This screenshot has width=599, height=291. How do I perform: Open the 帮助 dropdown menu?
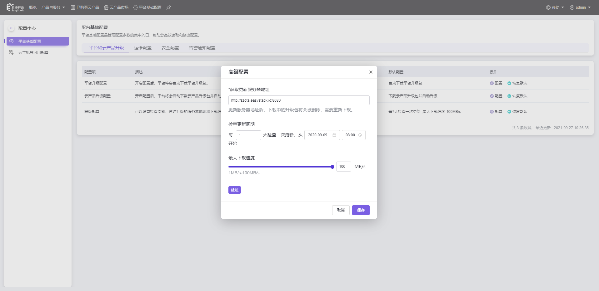click(555, 7)
